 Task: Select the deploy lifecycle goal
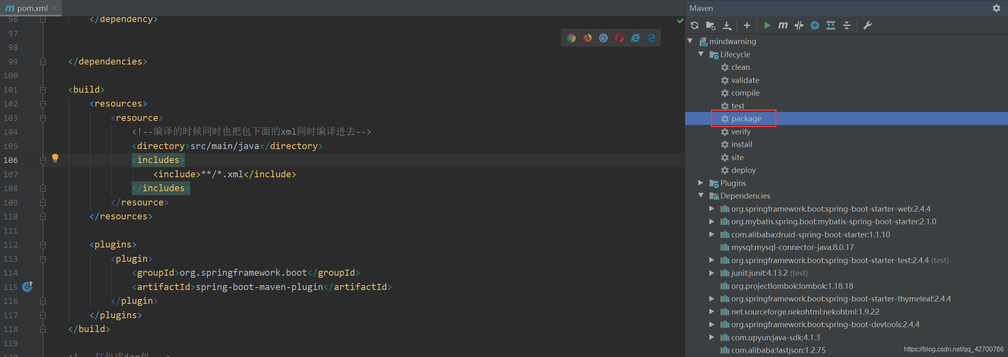pos(738,170)
